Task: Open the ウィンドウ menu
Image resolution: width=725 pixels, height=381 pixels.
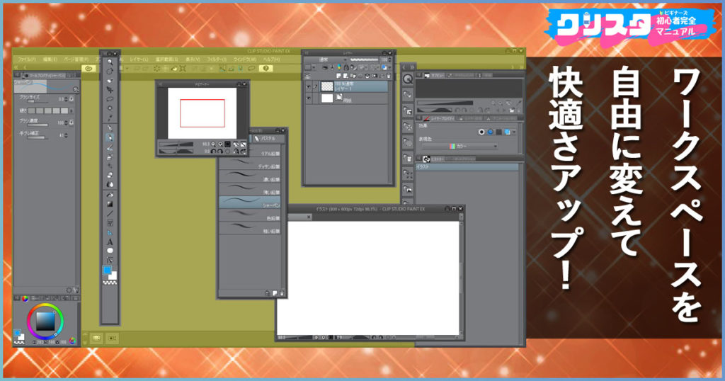Action: (x=244, y=59)
